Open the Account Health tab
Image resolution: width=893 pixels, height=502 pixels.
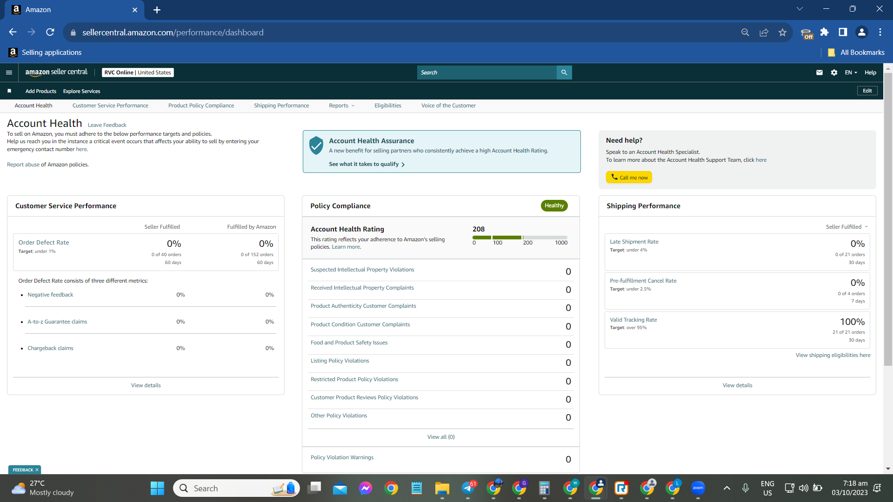coord(33,106)
